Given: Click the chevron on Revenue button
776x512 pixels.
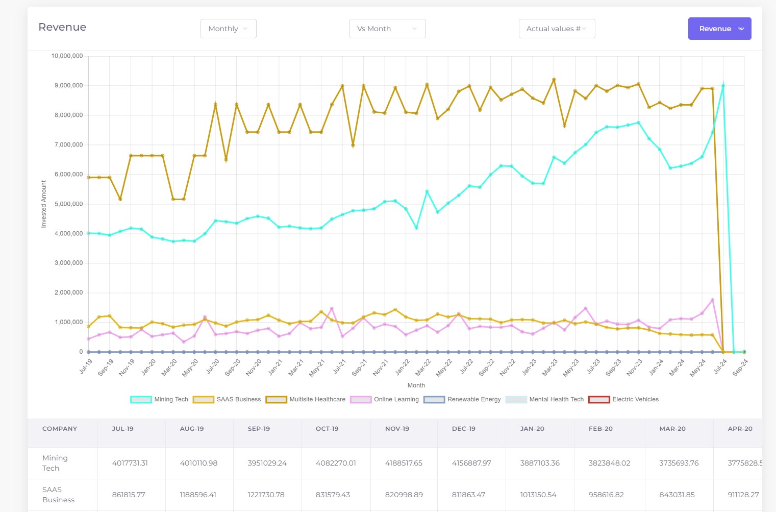Looking at the screenshot, I should [x=741, y=29].
